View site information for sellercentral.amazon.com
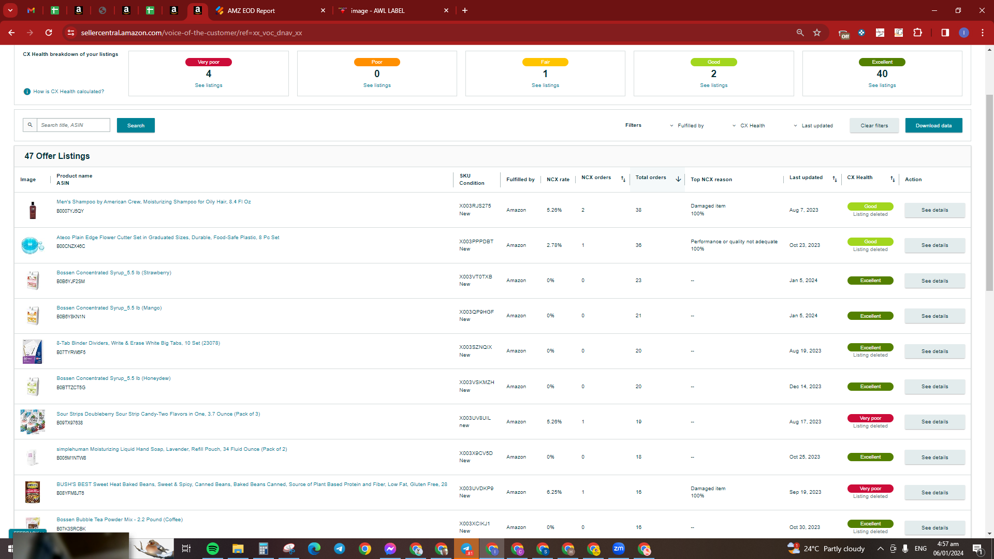 click(x=71, y=33)
